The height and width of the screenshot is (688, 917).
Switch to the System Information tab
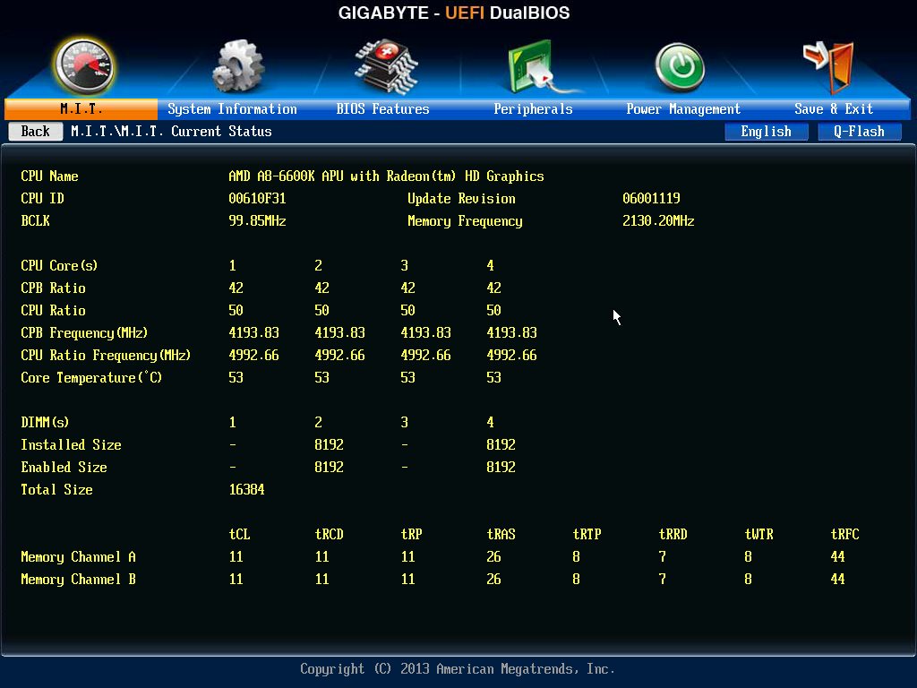tap(232, 108)
